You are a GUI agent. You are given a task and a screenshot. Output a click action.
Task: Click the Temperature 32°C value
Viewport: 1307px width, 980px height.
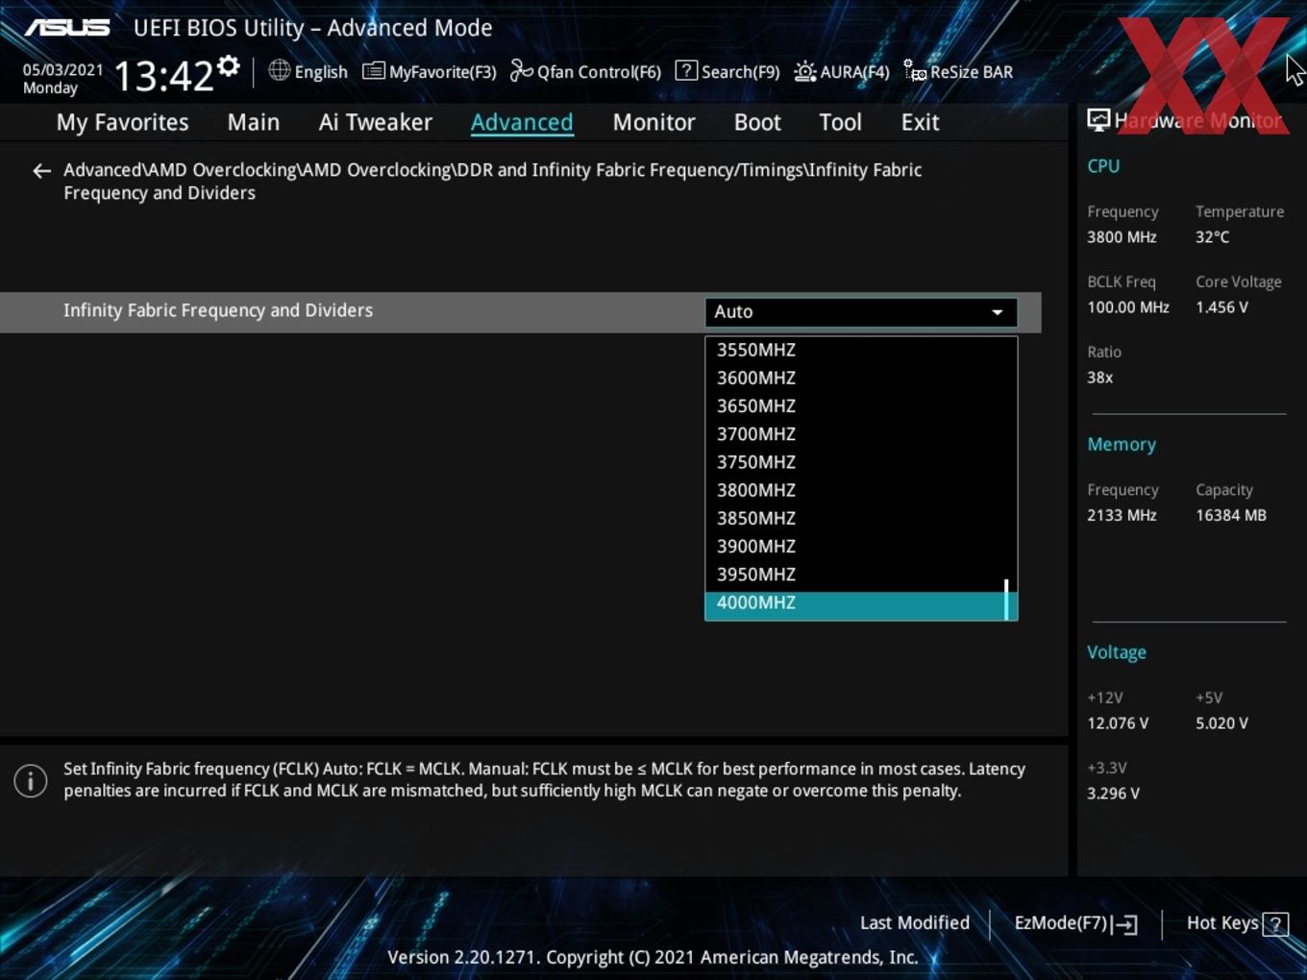coord(1212,236)
